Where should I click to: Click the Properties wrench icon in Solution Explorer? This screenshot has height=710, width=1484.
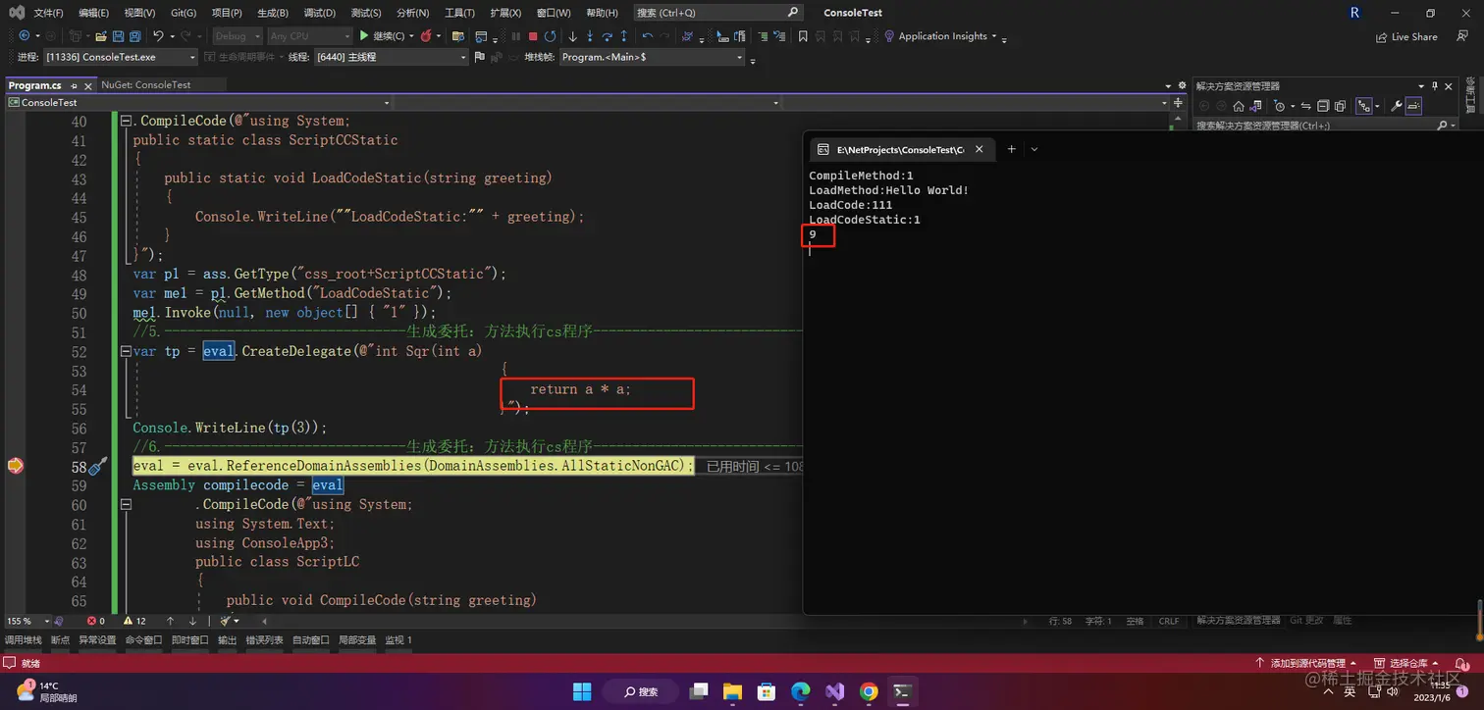pos(1396,106)
